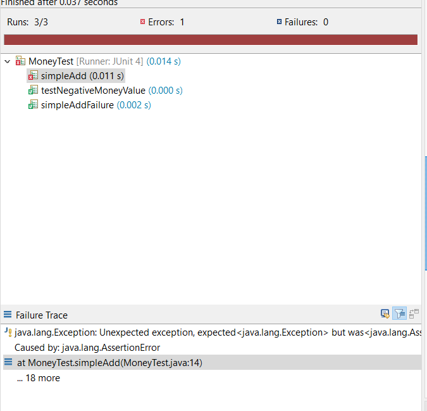Select the MoneyTest test class row
This screenshot has width=427, height=411.
point(104,61)
